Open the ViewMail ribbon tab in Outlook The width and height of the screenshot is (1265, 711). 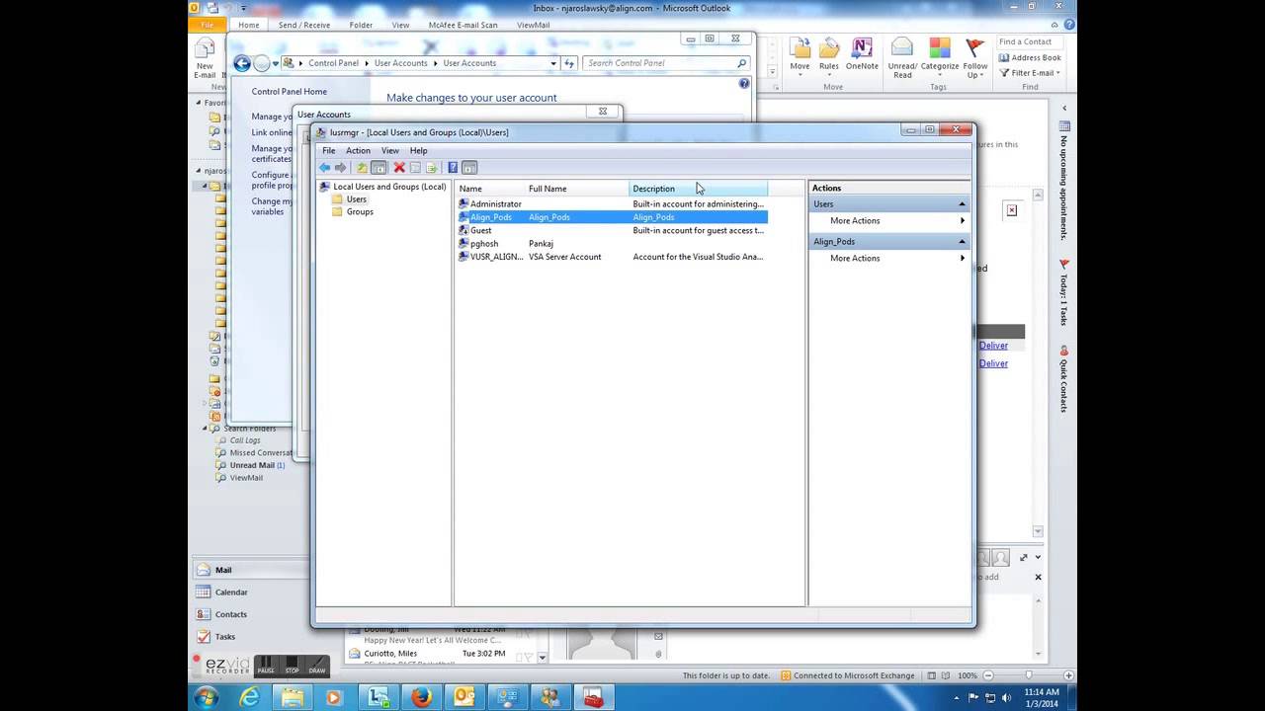pos(533,25)
